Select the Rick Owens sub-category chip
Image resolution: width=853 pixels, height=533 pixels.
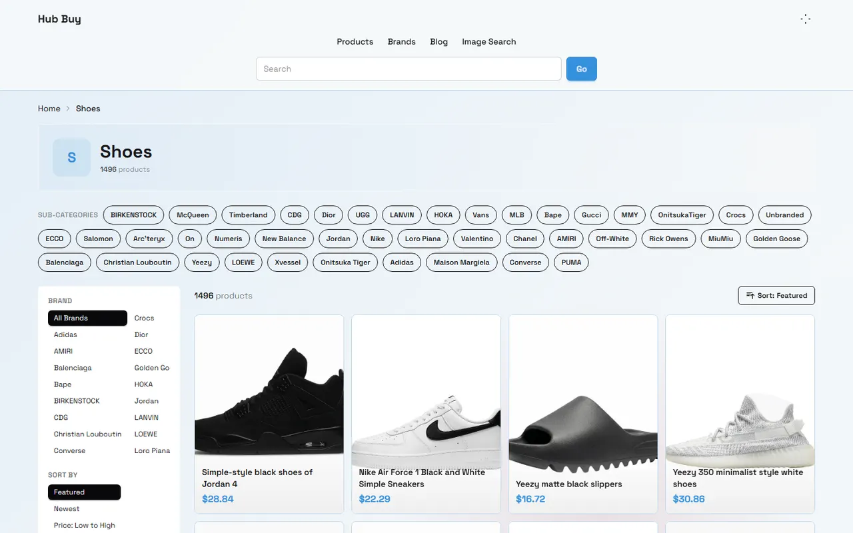tap(668, 239)
